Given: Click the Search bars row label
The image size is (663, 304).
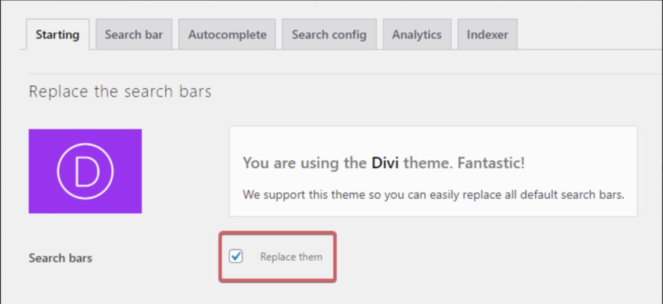Looking at the screenshot, I should [60, 258].
